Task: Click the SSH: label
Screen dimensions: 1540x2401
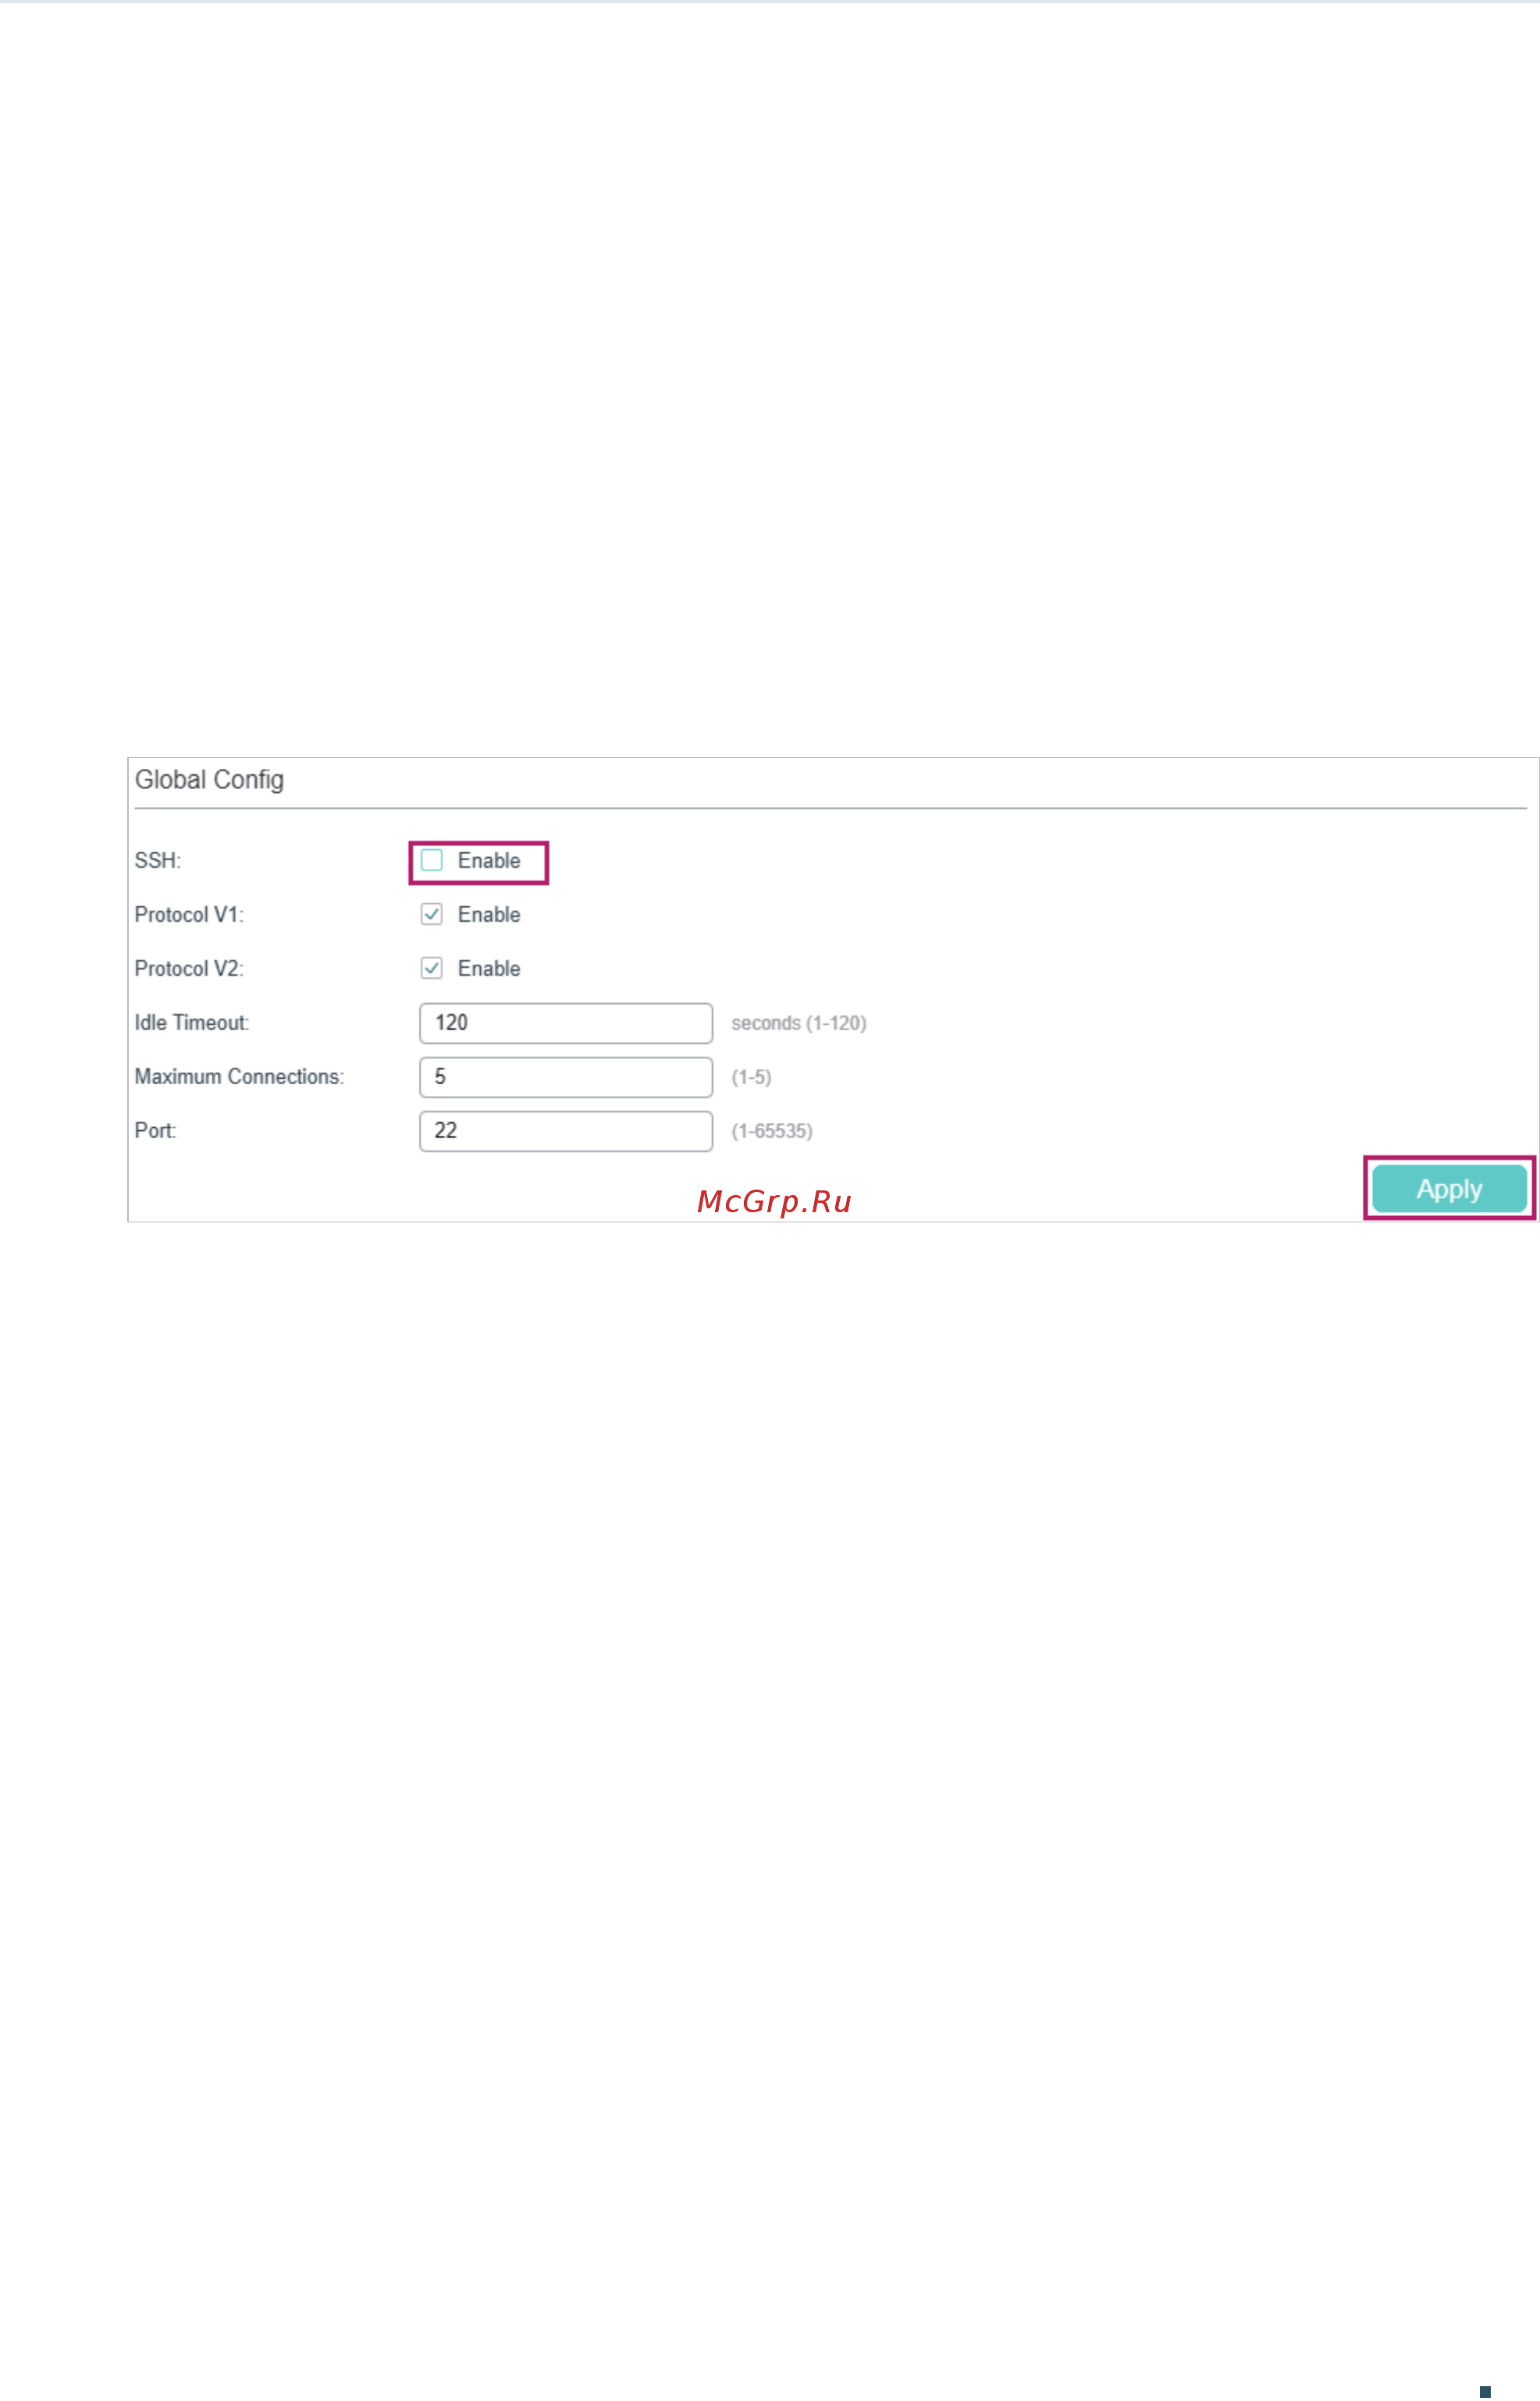Action: click(158, 861)
